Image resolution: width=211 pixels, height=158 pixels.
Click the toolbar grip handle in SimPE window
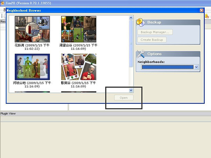click(x=2, y=16)
